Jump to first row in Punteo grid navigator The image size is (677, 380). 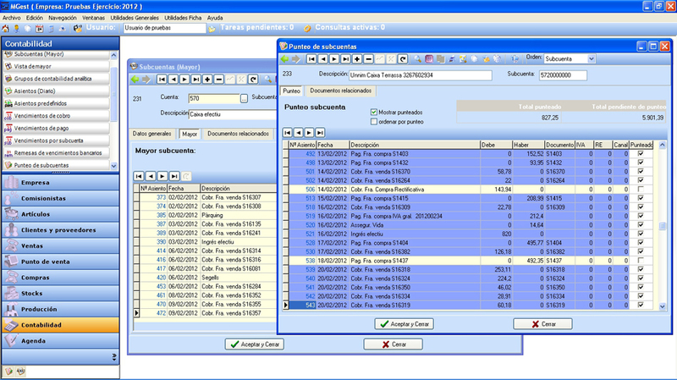pyautogui.click(x=288, y=133)
